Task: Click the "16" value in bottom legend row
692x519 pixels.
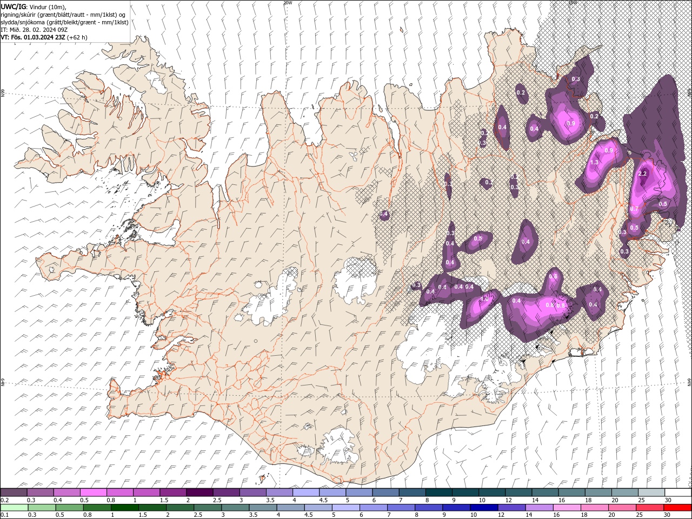Action: point(557,515)
